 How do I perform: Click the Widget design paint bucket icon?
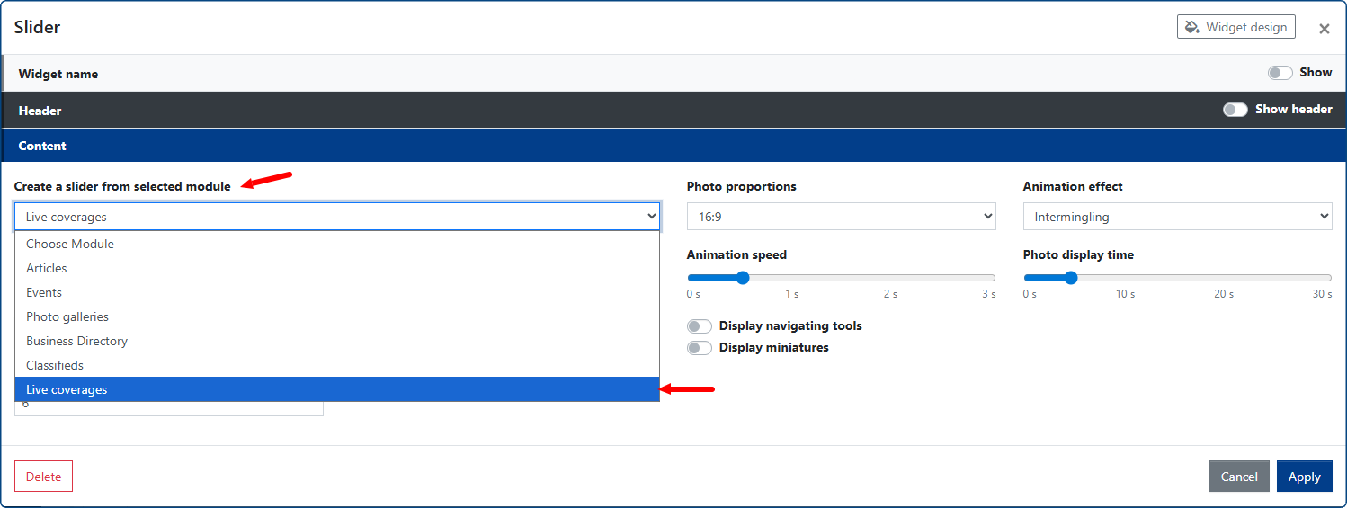point(1191,27)
